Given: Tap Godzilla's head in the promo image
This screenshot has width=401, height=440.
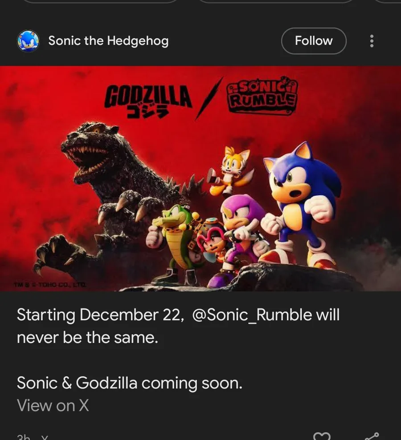Looking at the screenshot, I should (89, 151).
